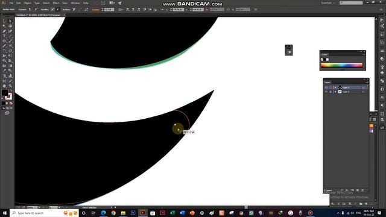Image resolution: width=386 pixels, height=217 pixels.
Task: Open the Object menu
Action: click(x=27, y=3)
